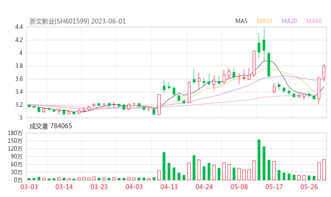Image resolution: width=331 pixels, height=197 pixels.
Task: Click the chart title 浙文影业[SH601599] 2023-06-01
Action: (x=77, y=21)
